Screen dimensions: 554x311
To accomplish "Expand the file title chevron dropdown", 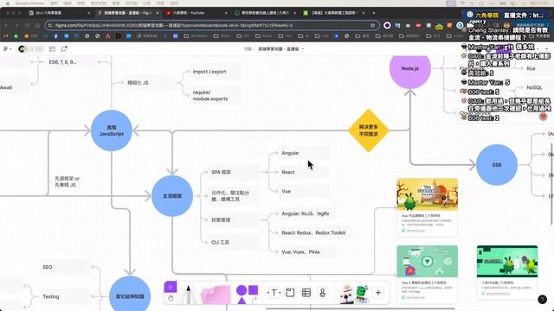I will [303, 49].
